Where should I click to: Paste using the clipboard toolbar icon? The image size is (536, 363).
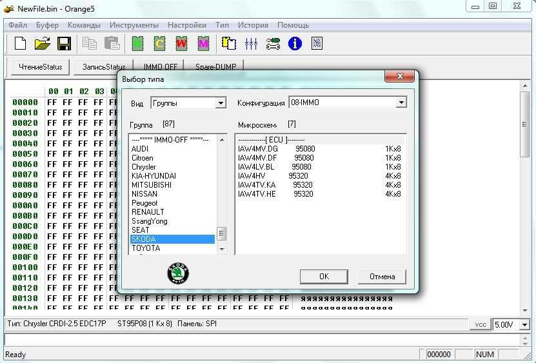[x=112, y=44]
